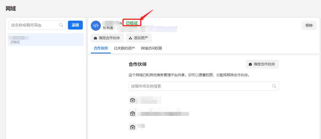The image size is (321, 139).
Task: Click the blue 添加 button
Action: click(75, 25)
